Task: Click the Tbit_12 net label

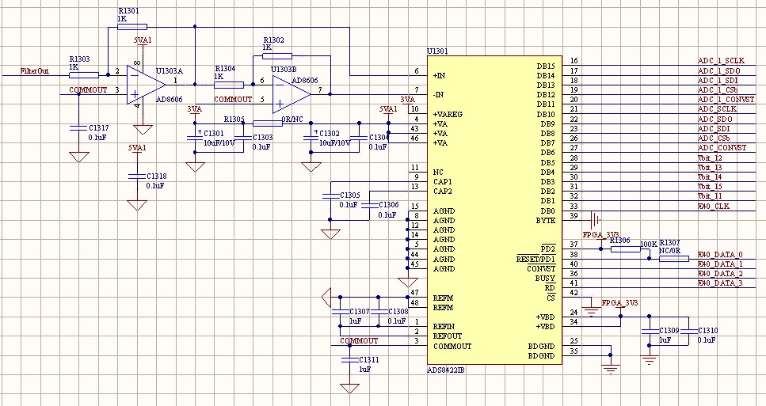Action: (710, 157)
